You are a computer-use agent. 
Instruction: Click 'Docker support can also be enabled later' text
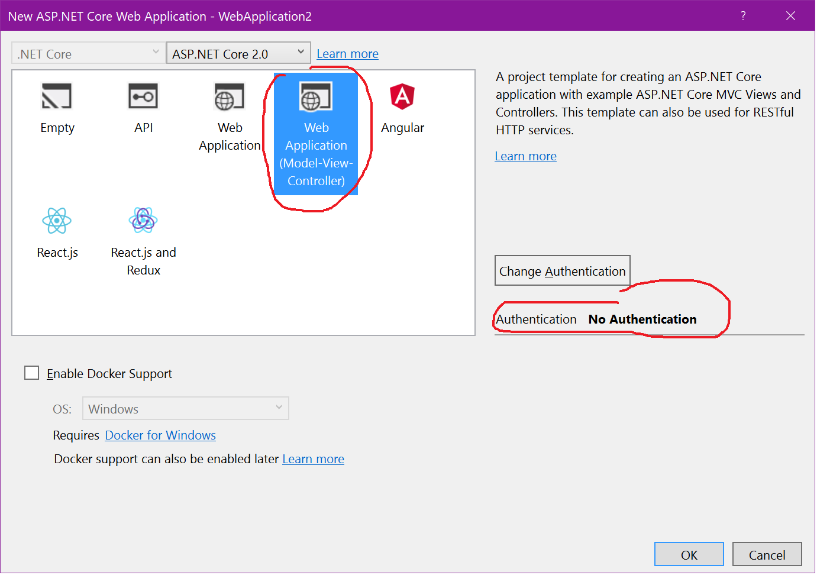coord(166,459)
